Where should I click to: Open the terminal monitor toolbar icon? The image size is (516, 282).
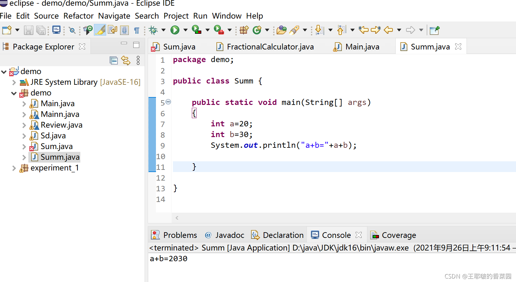pos(56,30)
